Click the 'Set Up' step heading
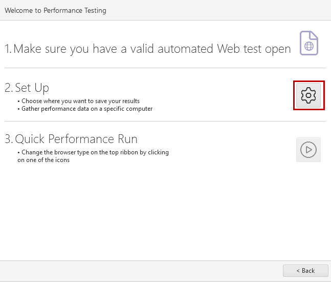 [32, 88]
